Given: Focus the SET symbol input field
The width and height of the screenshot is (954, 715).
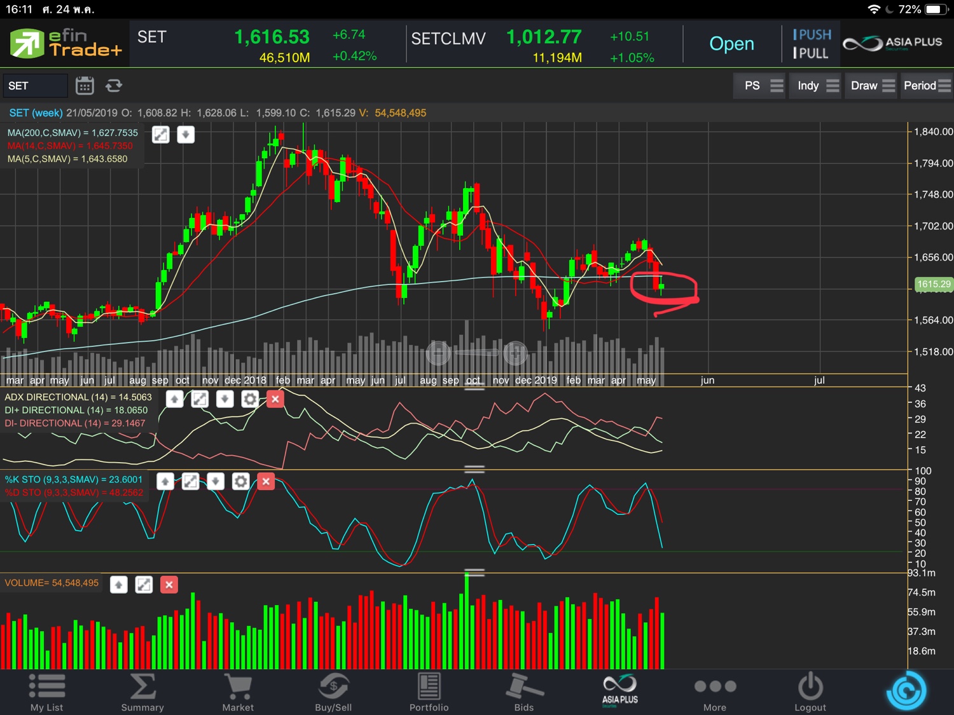Looking at the screenshot, I should pyautogui.click(x=35, y=86).
